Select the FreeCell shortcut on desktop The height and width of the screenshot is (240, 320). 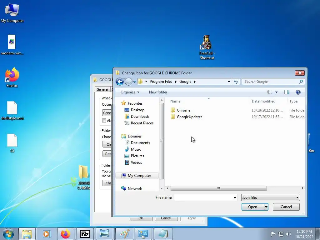(x=207, y=47)
